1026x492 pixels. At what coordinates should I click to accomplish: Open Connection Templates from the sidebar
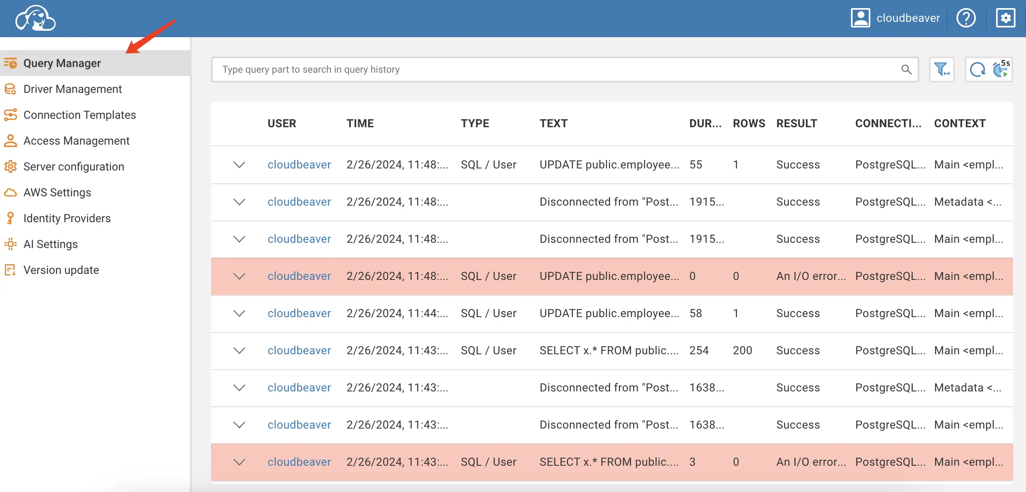click(80, 115)
